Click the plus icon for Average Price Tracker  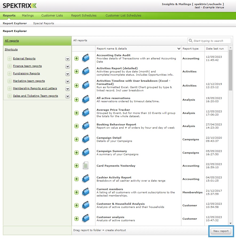tap(77, 113)
